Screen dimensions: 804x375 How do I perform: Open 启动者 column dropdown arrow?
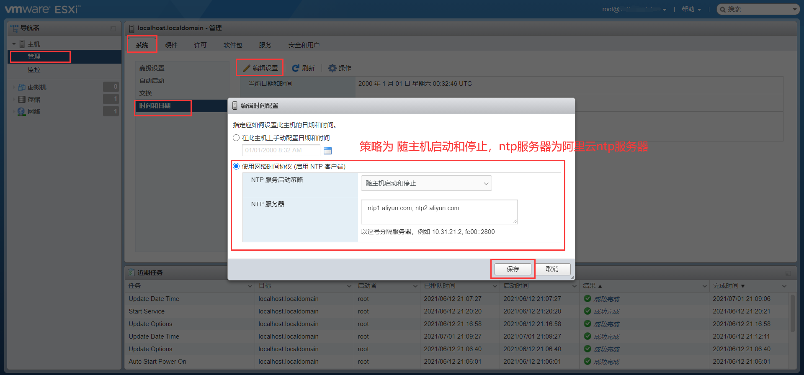click(415, 286)
